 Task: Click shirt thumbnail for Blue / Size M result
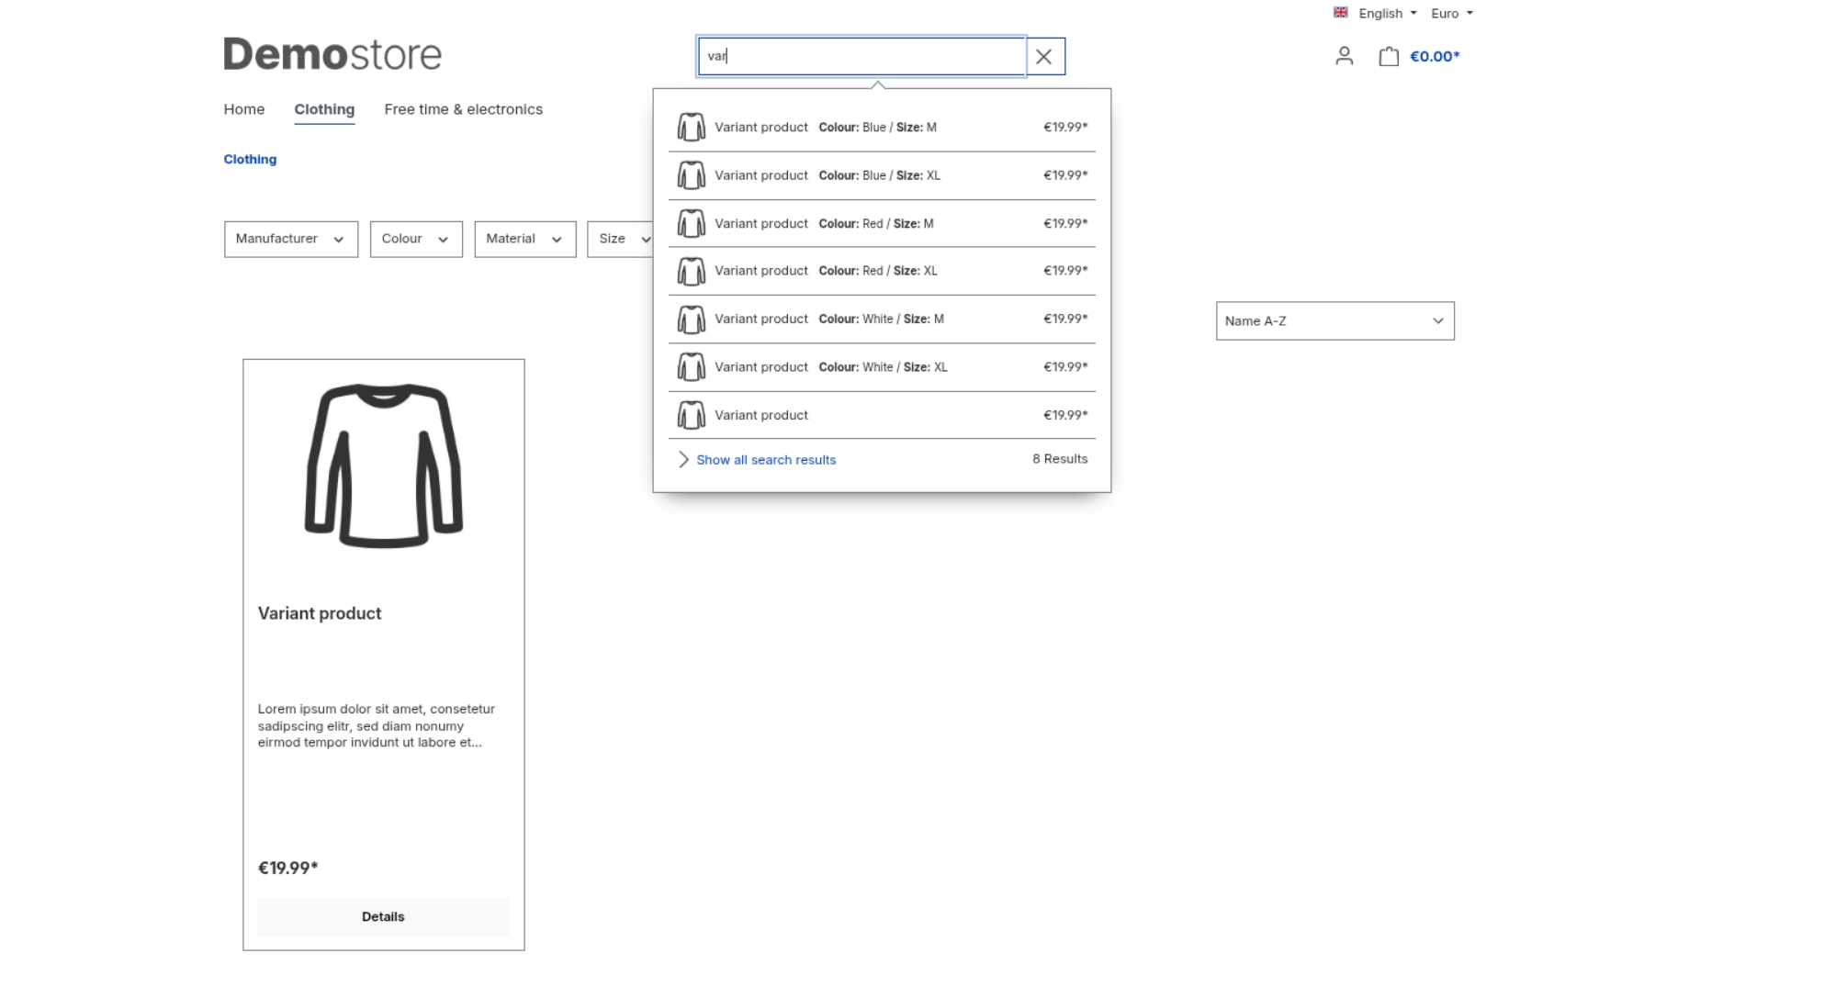point(691,127)
